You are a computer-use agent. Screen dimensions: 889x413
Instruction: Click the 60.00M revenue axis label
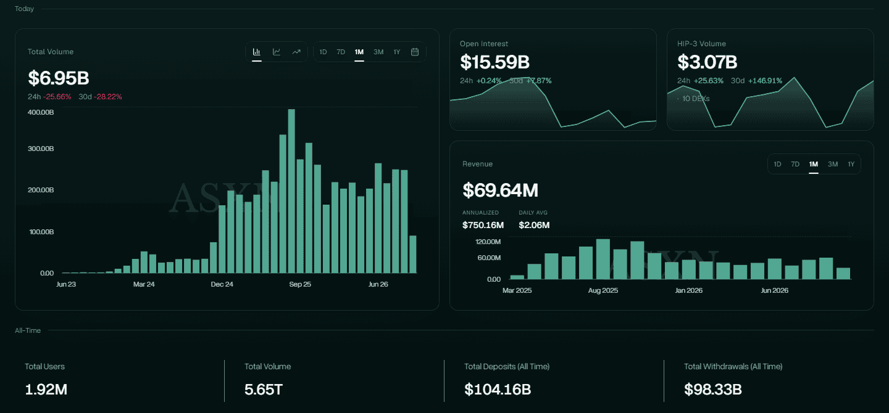[489, 258]
